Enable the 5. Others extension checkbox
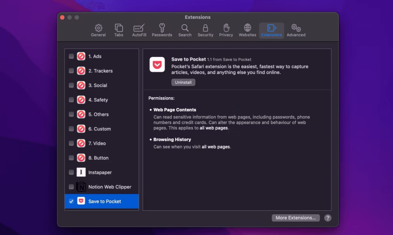 click(x=71, y=114)
